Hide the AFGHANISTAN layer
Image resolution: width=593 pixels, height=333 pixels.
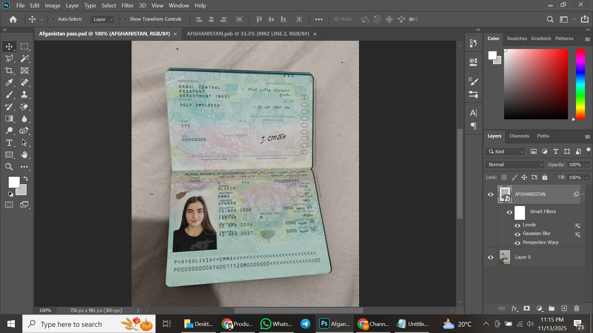click(490, 194)
